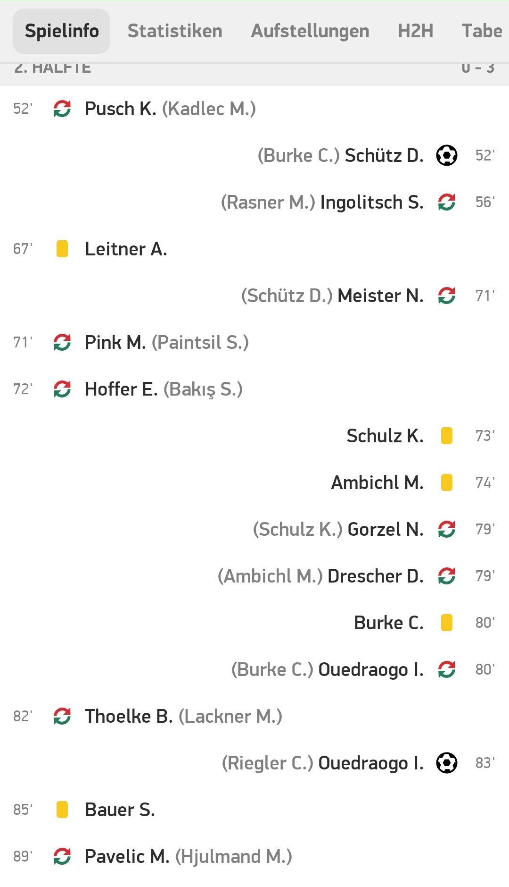Open the Statistiken tab
The image size is (509, 887).
coord(175,31)
